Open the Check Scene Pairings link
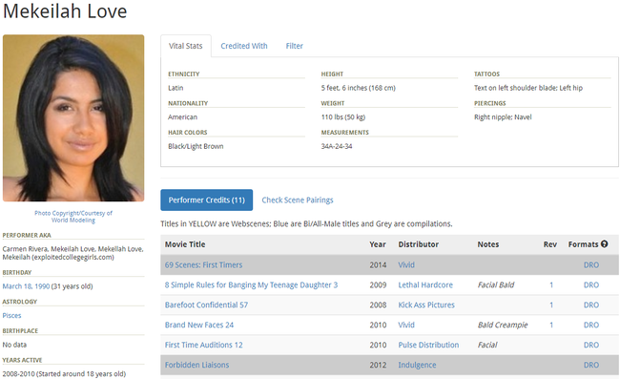The width and height of the screenshot is (620, 379). (x=298, y=200)
